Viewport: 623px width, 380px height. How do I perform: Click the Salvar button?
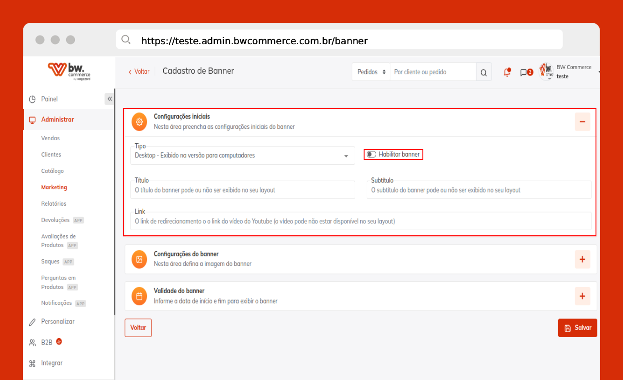pyautogui.click(x=577, y=328)
